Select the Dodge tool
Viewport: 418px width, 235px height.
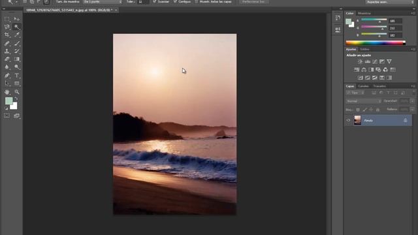17,67
